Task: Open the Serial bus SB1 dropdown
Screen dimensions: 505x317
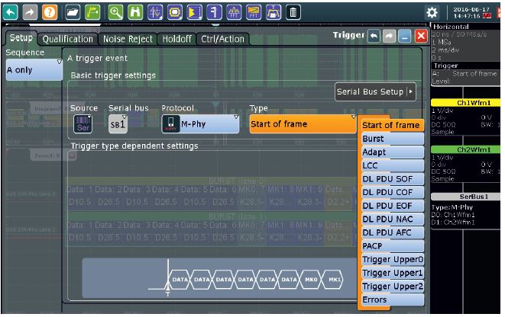Action: click(118, 123)
